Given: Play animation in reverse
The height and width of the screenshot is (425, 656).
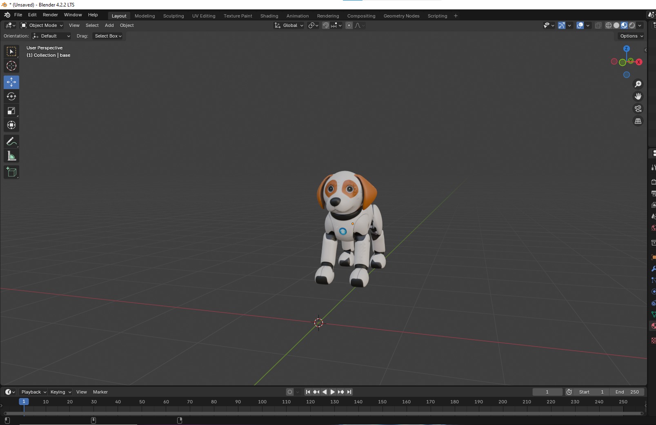Looking at the screenshot, I should point(325,392).
